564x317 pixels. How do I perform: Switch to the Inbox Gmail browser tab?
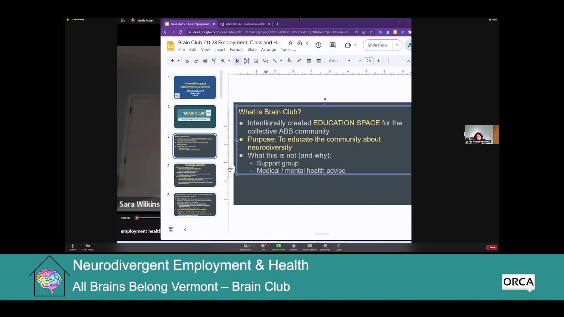click(245, 24)
